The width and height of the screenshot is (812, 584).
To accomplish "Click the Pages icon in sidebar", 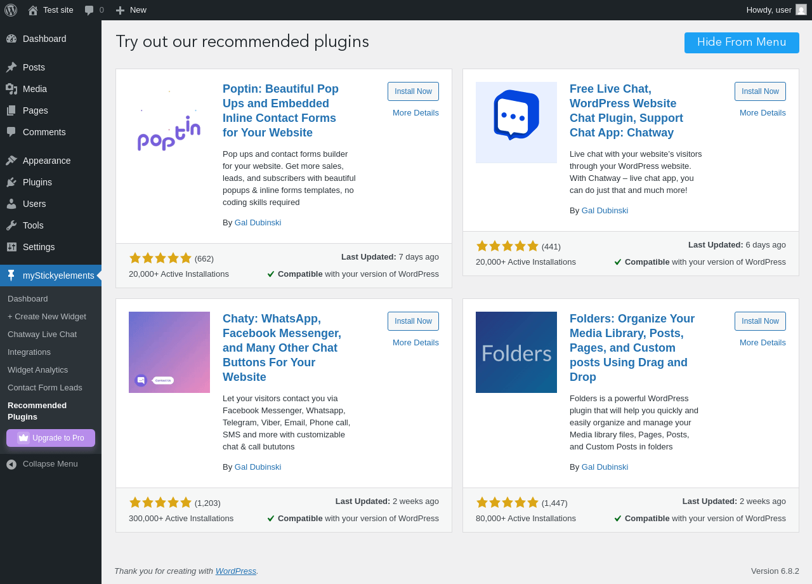I will (x=11, y=110).
